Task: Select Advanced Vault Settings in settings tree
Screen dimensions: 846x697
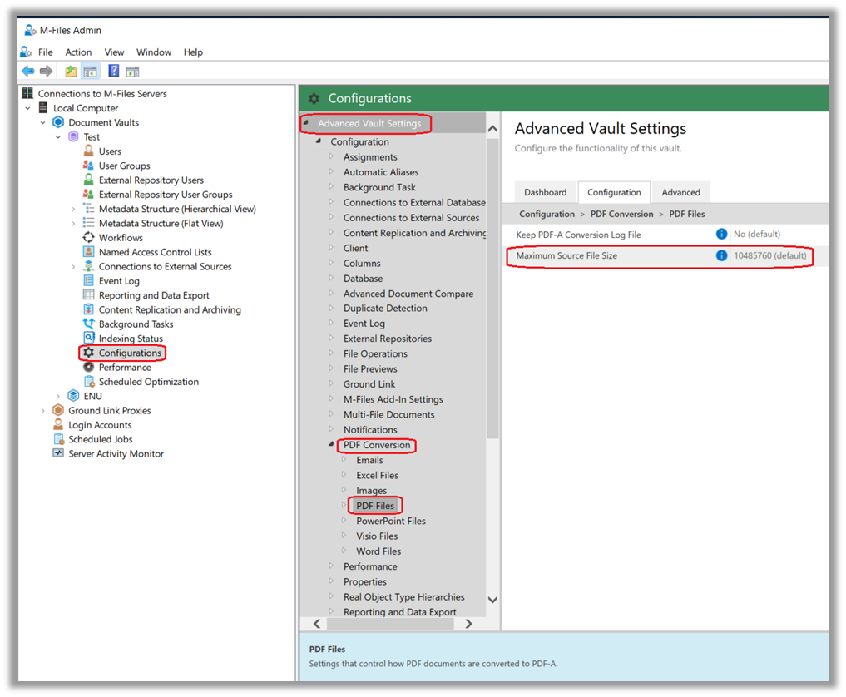Action: tap(369, 124)
